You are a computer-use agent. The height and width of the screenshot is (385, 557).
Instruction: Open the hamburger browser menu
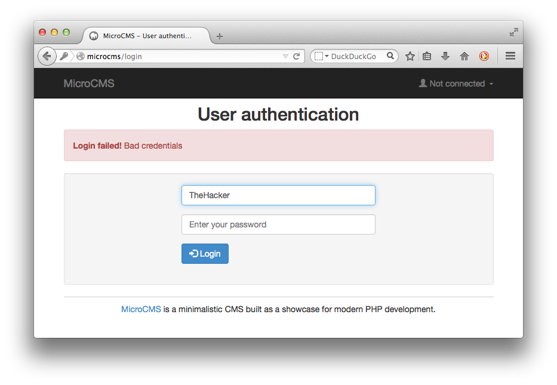click(510, 56)
